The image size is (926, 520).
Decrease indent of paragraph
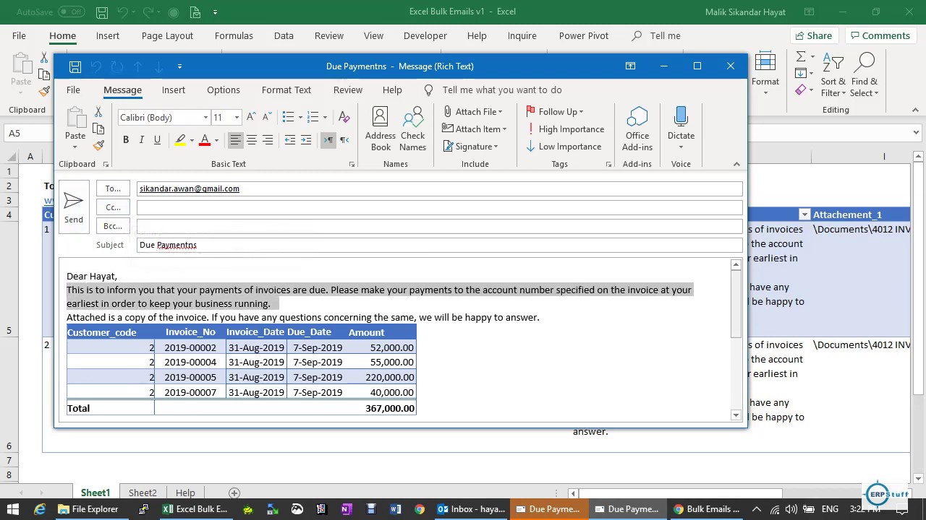pos(290,140)
